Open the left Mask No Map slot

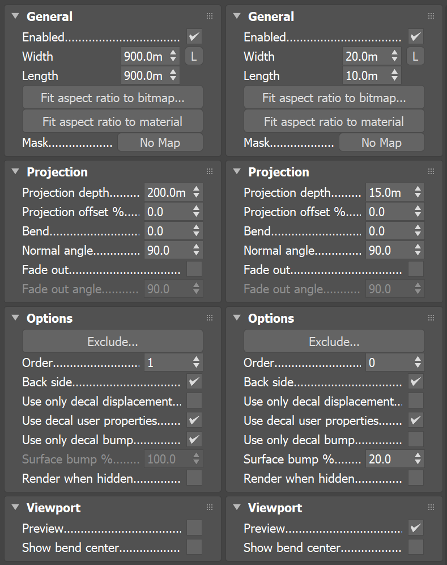click(x=160, y=142)
